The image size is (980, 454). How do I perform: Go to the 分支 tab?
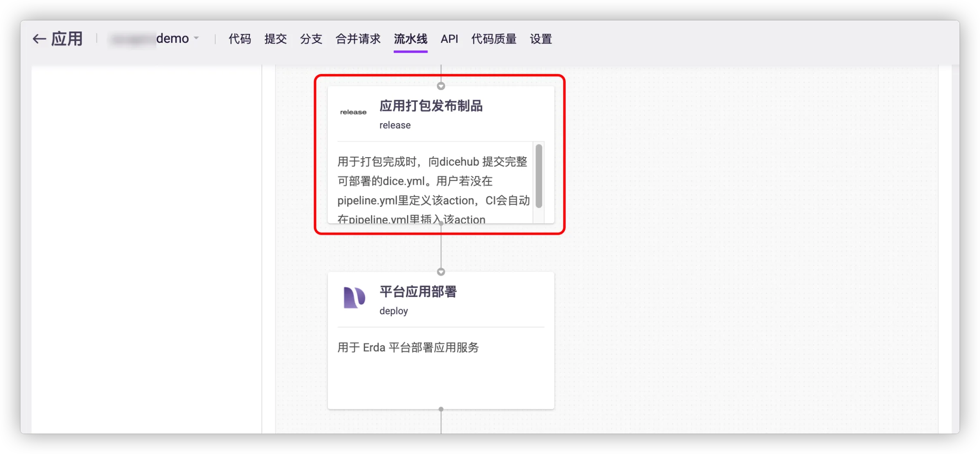311,39
